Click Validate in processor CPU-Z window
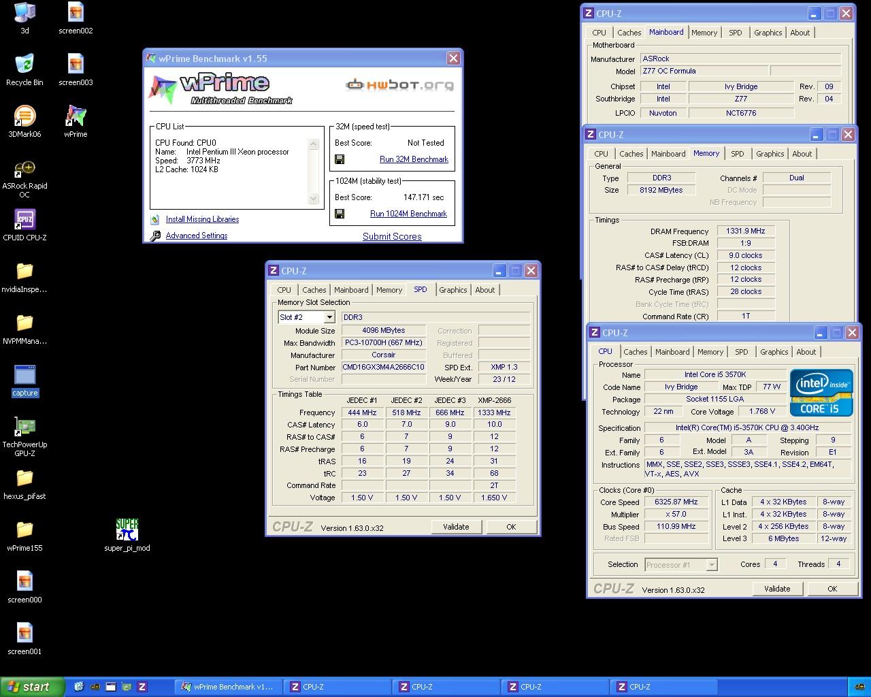Image resolution: width=871 pixels, height=697 pixels. 777,589
